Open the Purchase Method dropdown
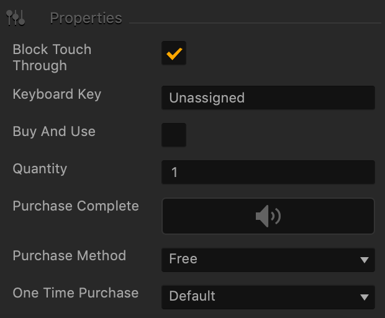 (x=268, y=260)
